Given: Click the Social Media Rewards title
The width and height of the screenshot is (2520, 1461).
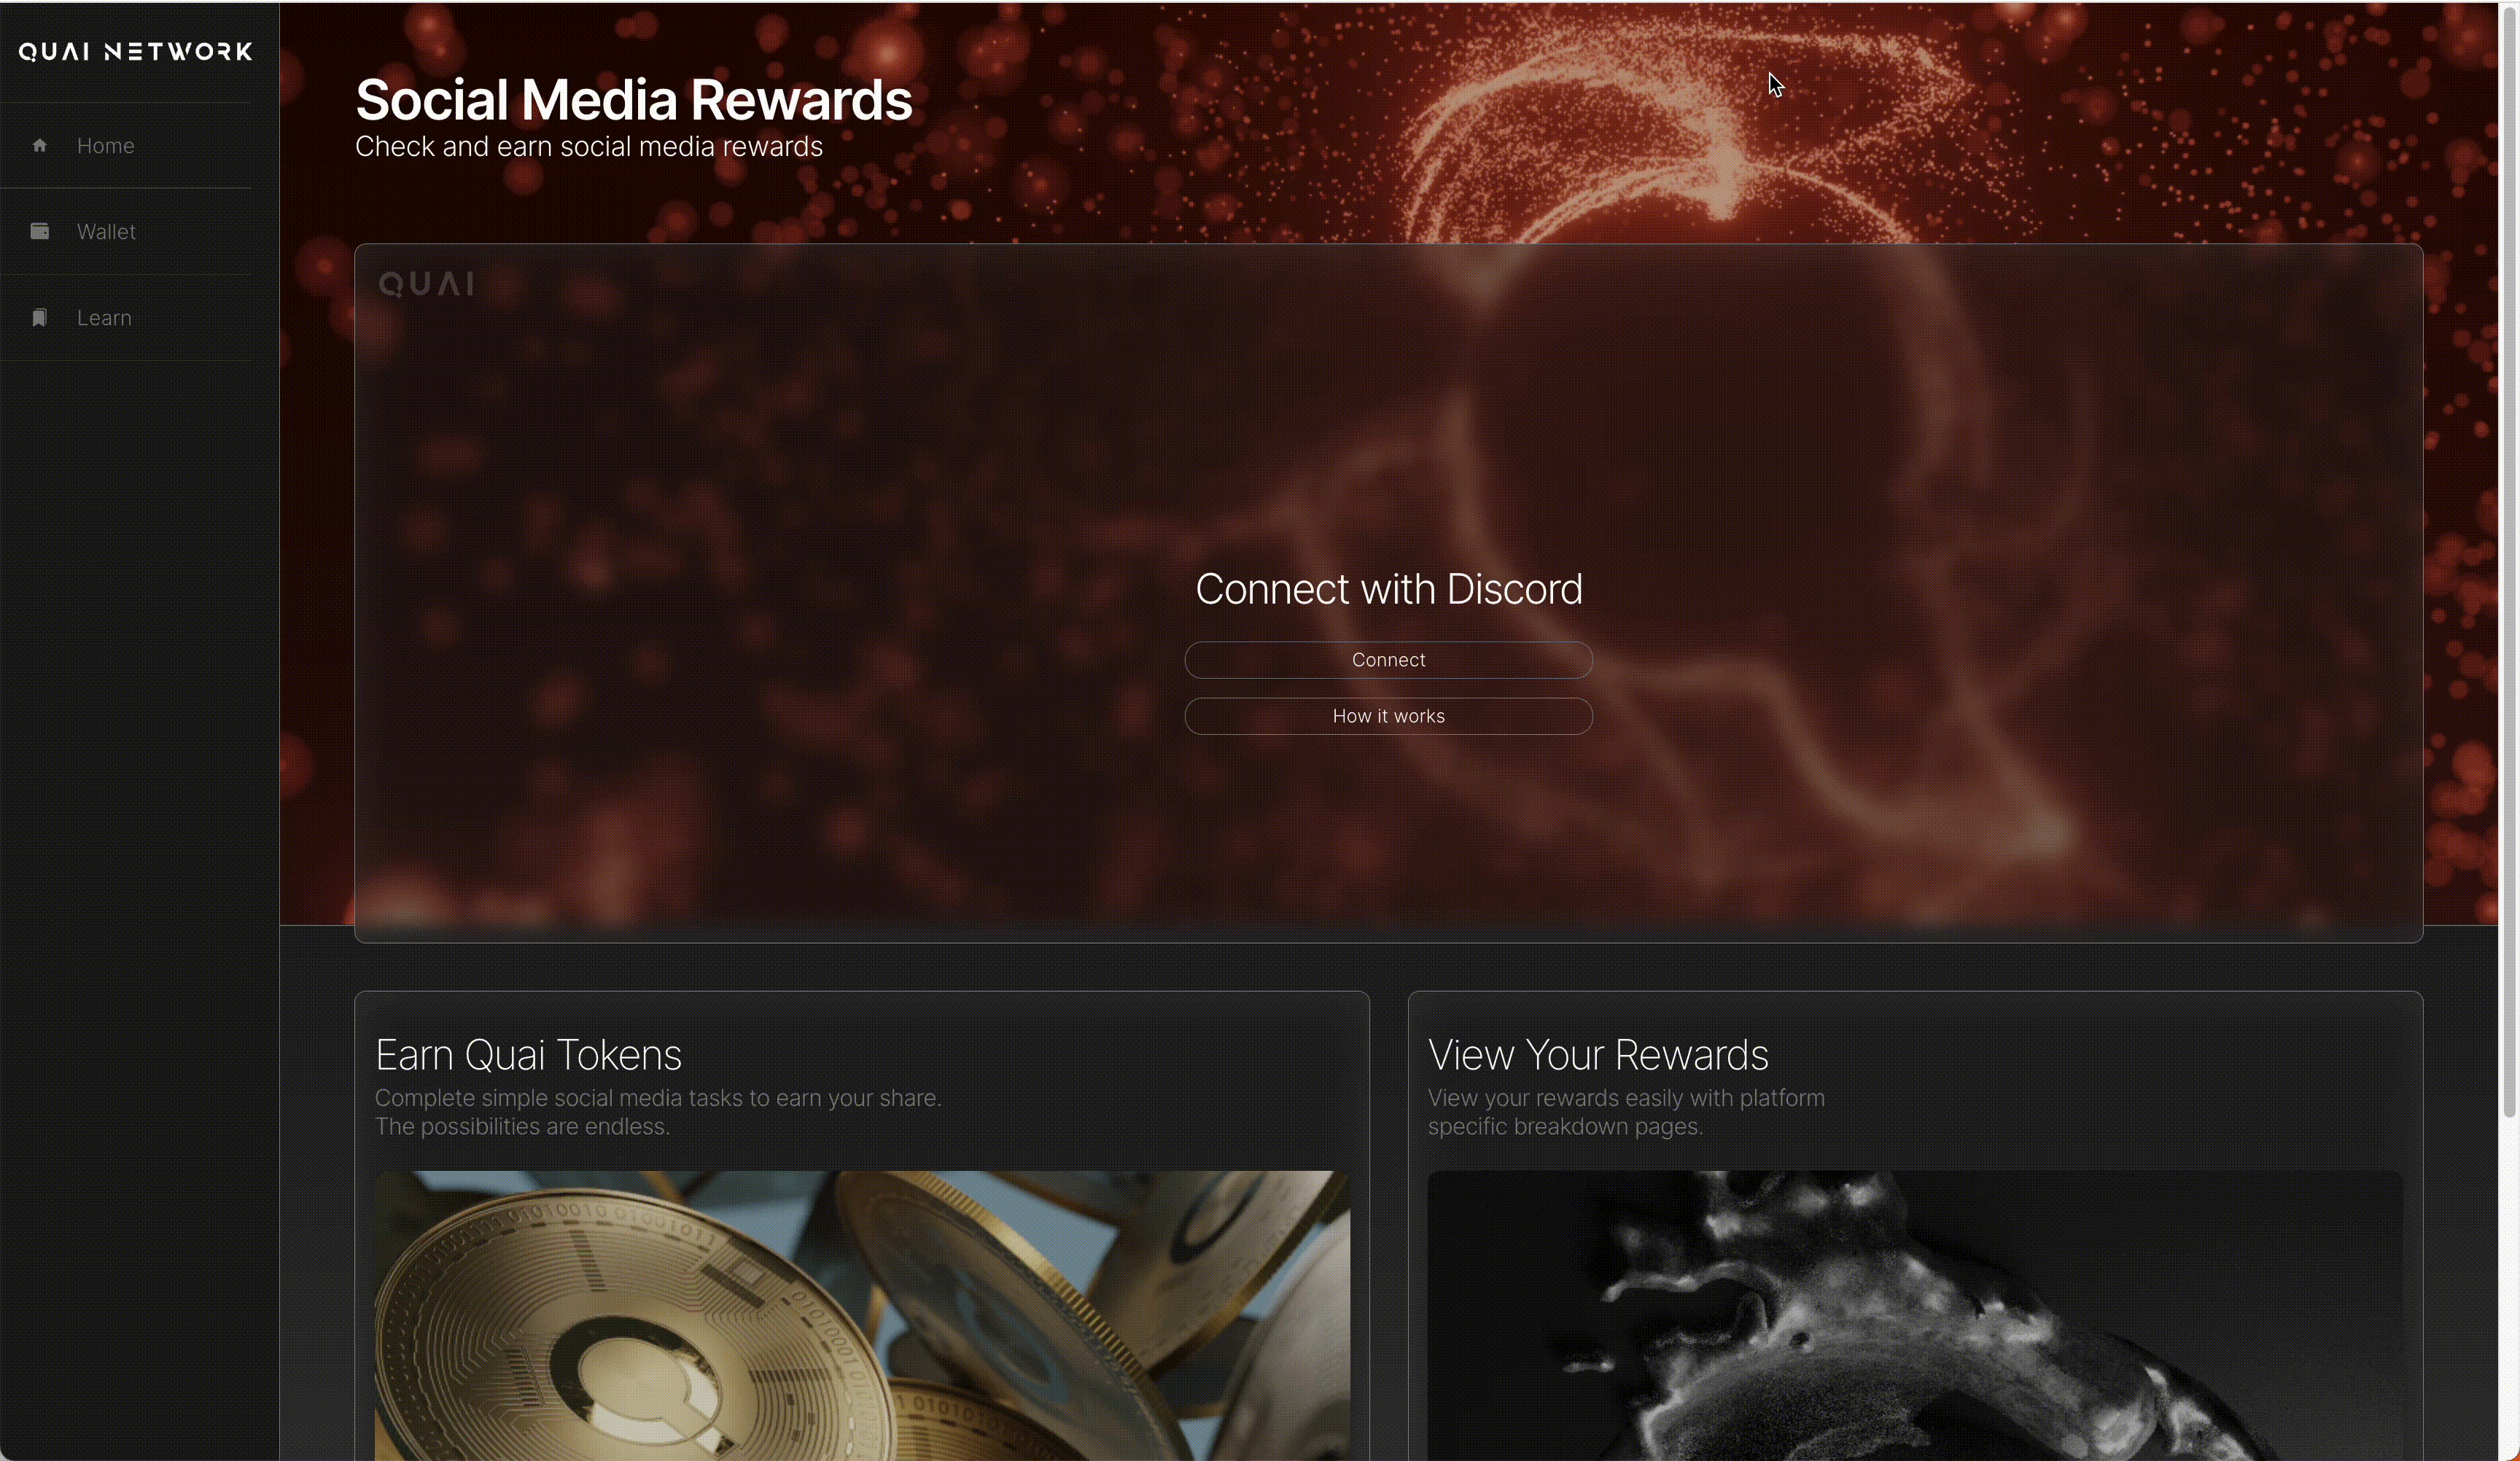Looking at the screenshot, I should [x=633, y=100].
